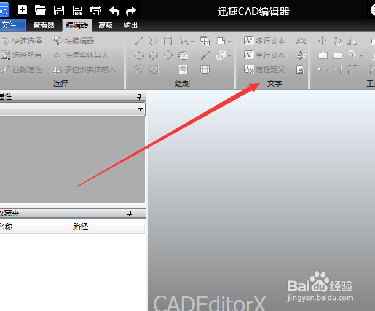Click the overlapping squares icon in draw group

(x=221, y=56)
